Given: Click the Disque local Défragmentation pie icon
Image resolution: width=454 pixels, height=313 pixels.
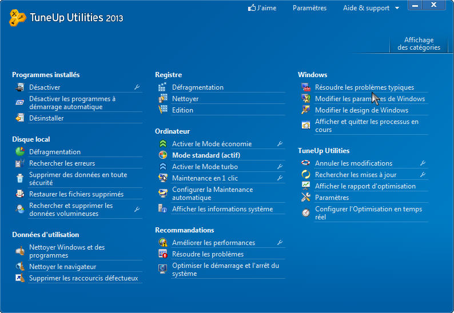Looking at the screenshot, I should 19,151.
